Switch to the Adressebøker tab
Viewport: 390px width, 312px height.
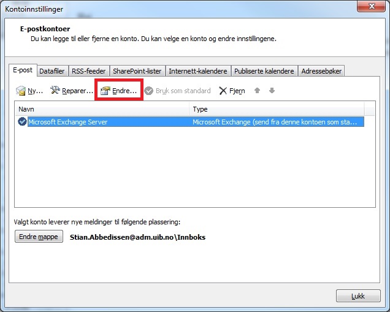(322, 71)
